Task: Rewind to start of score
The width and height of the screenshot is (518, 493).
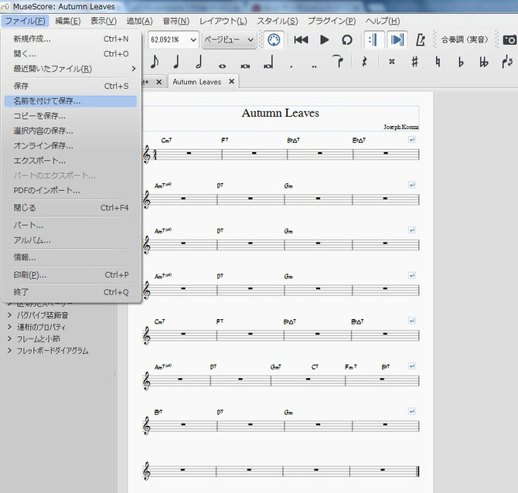Action: tap(301, 40)
